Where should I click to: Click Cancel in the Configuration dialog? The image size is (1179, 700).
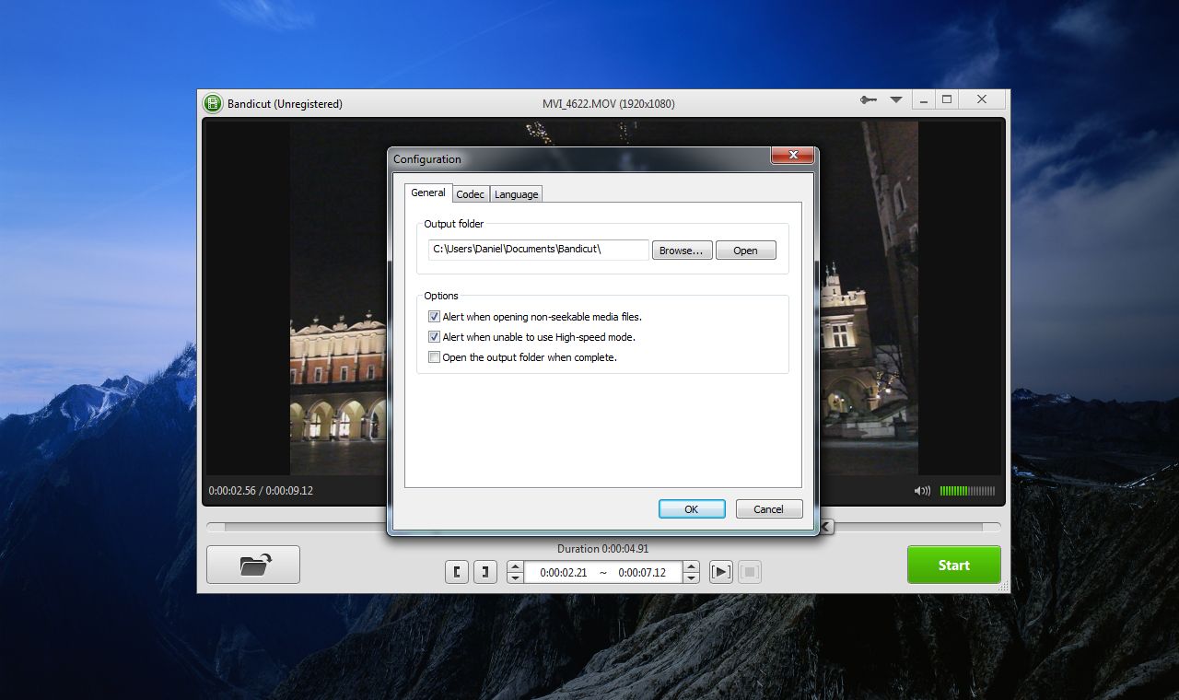pos(769,508)
